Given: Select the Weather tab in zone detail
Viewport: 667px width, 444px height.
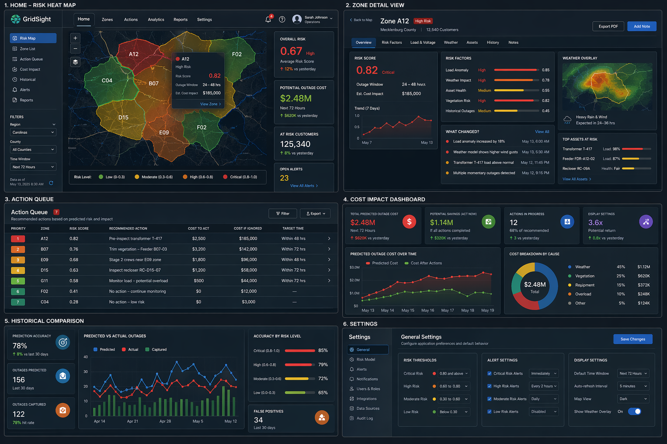Looking at the screenshot, I should (x=451, y=42).
